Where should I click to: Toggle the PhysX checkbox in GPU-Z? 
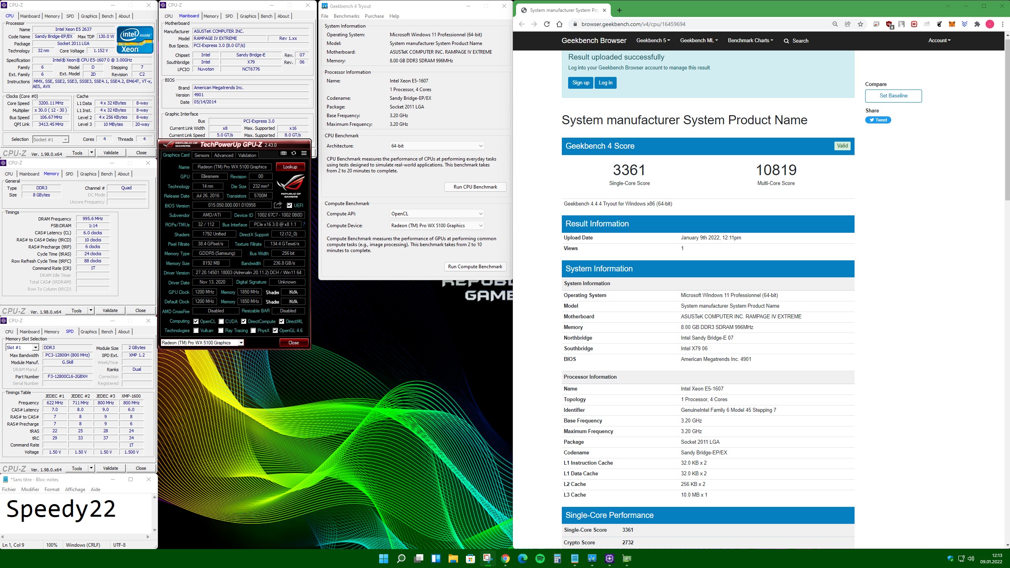[x=253, y=331]
